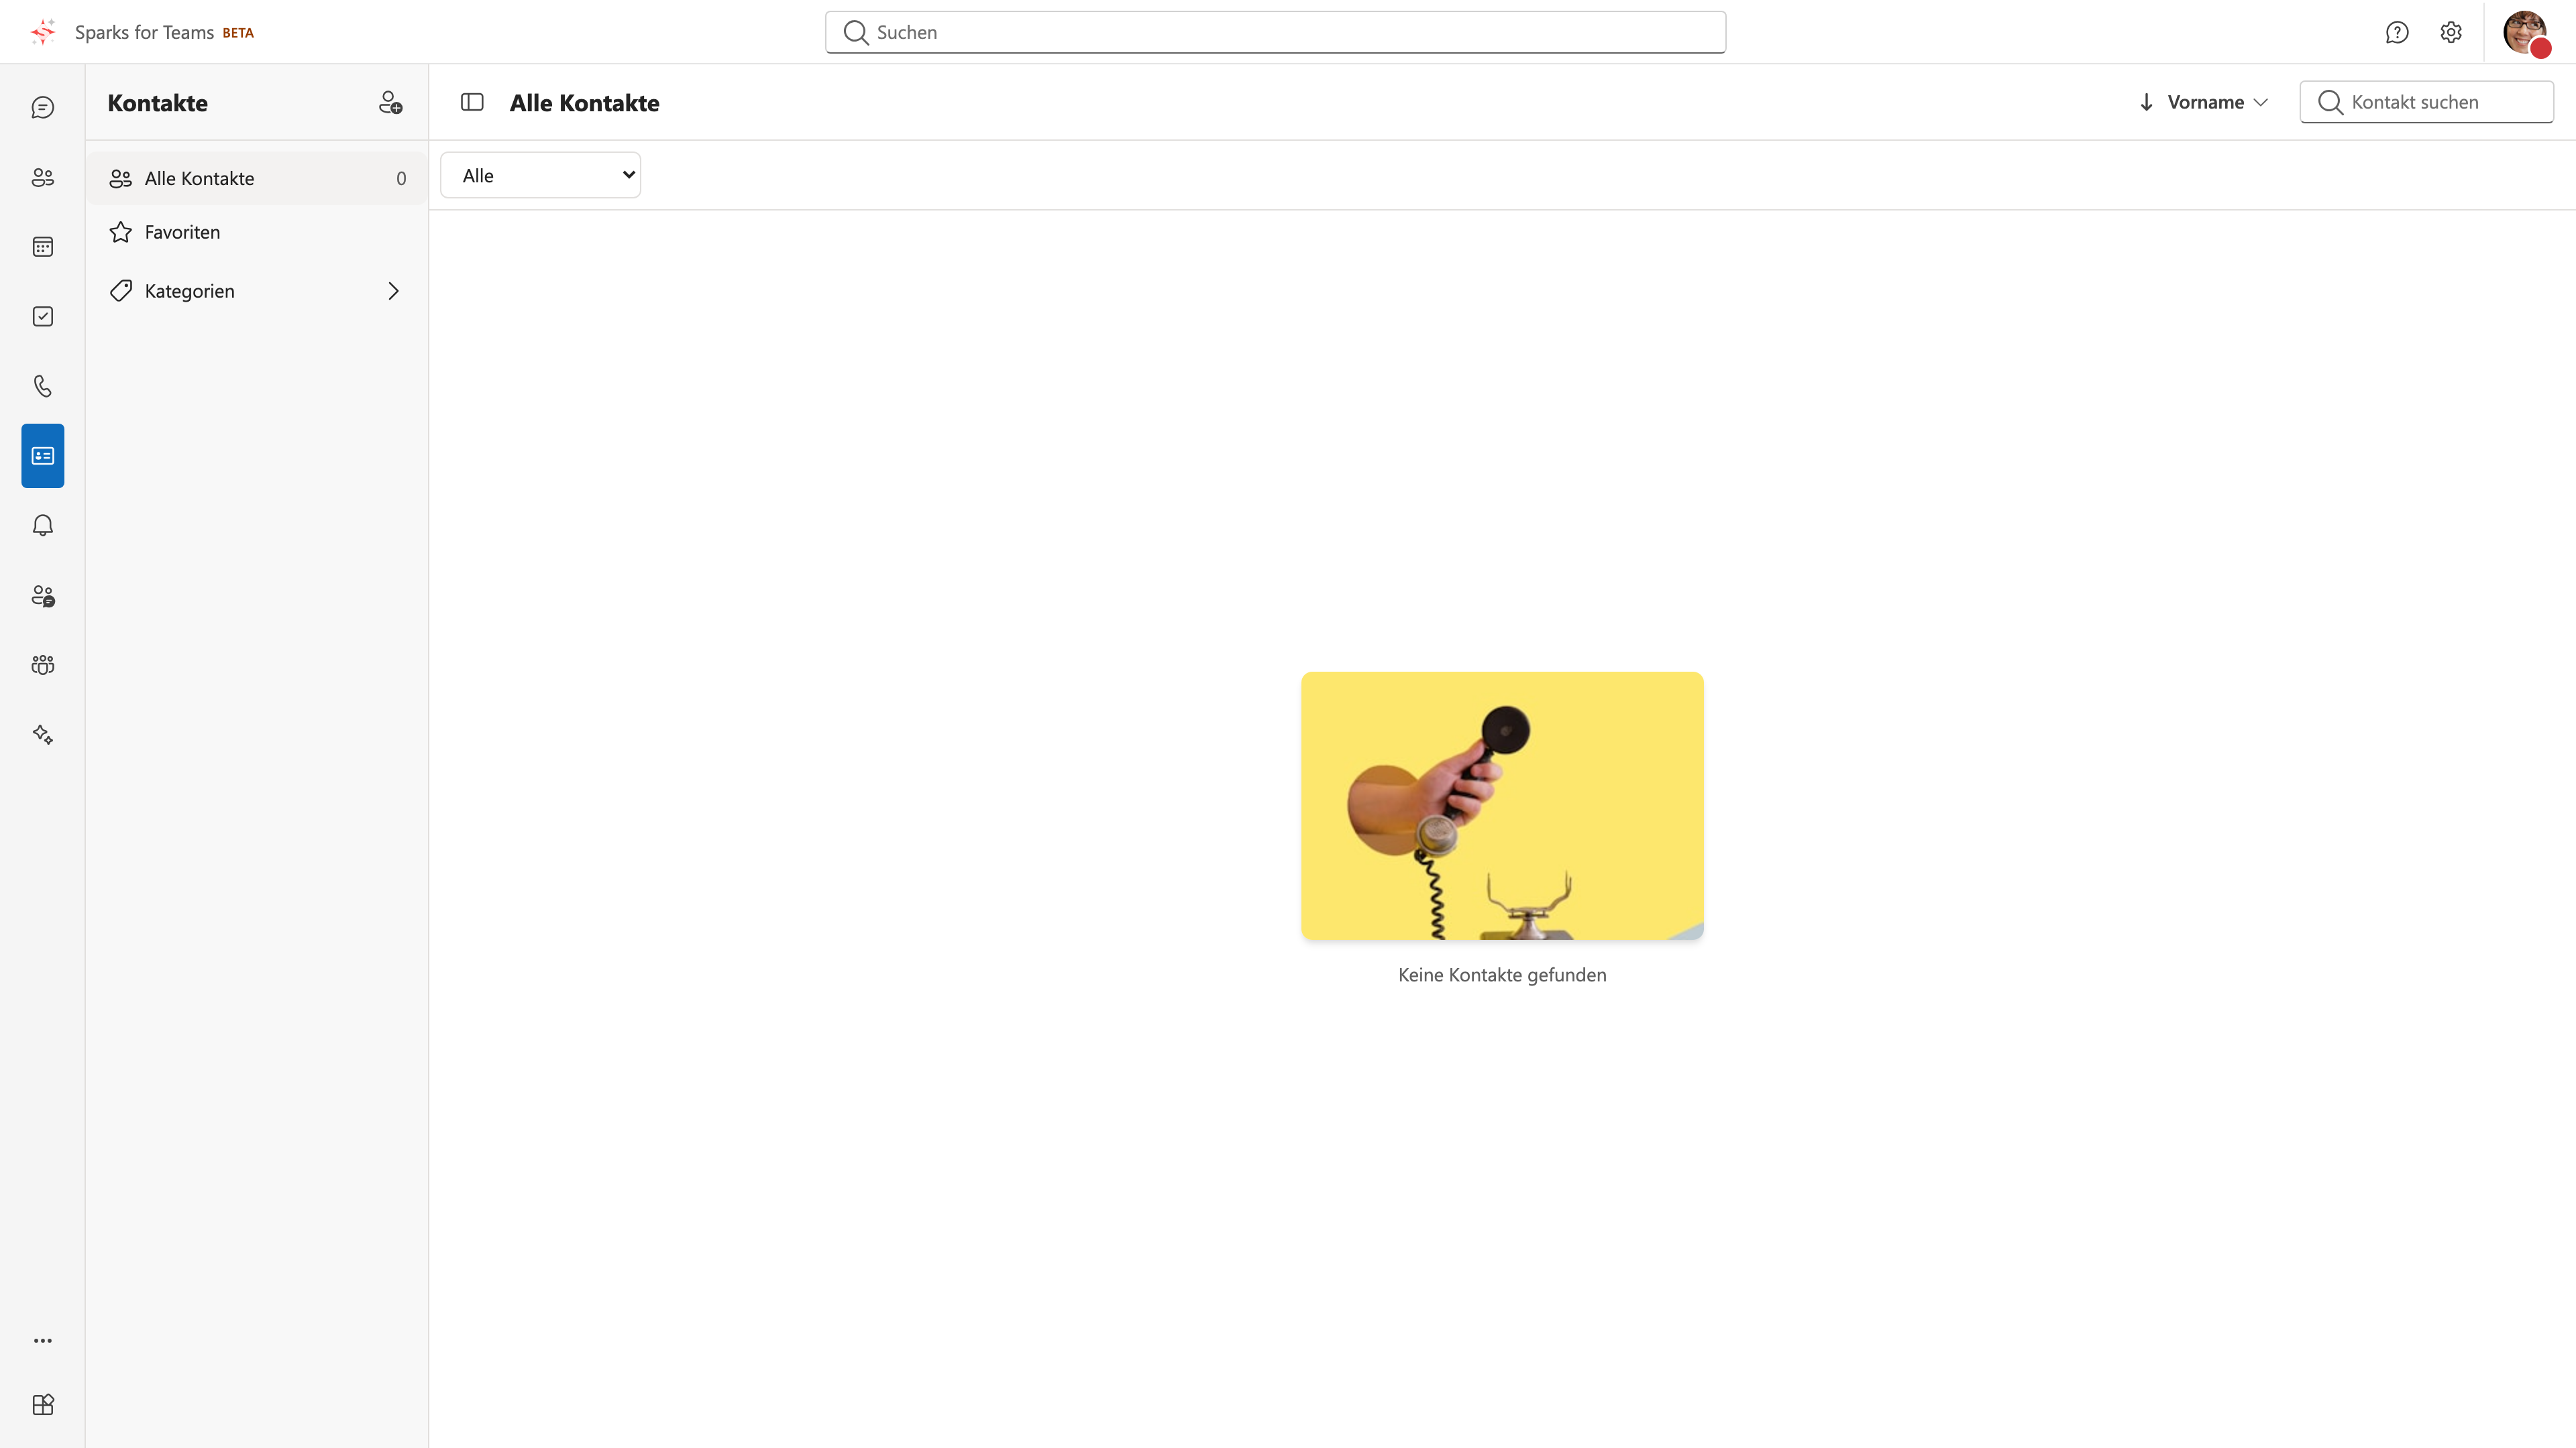Expand the Kategorien chevron
The image size is (2576, 1448).
pyautogui.click(x=393, y=291)
